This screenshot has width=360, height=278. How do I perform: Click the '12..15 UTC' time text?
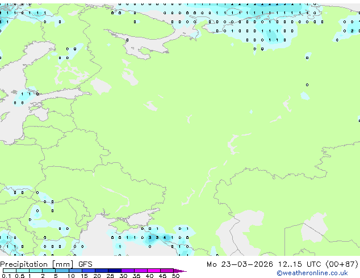click(299, 264)
